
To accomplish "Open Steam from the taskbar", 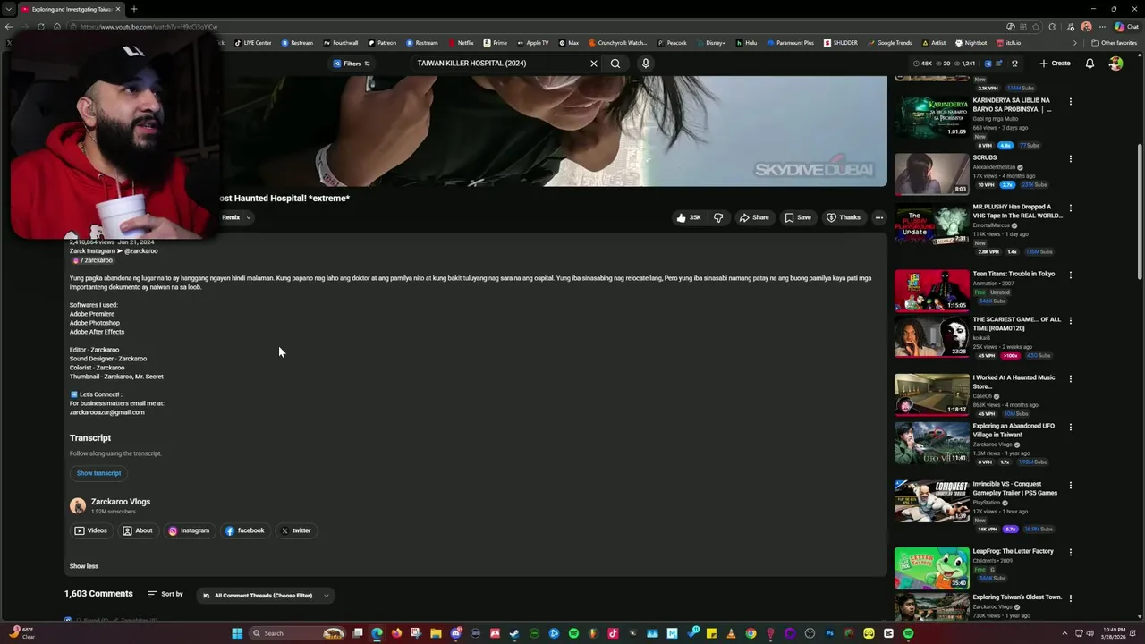I will tap(514, 633).
